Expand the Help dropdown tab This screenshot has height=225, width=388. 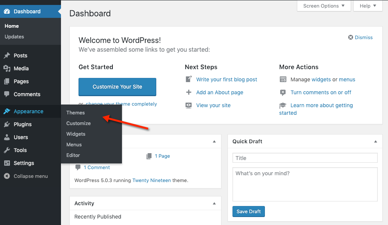coord(368,6)
